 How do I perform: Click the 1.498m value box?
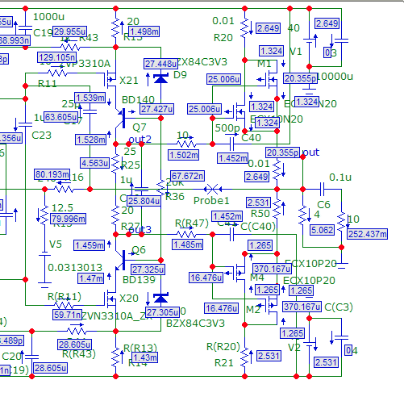(x=144, y=31)
